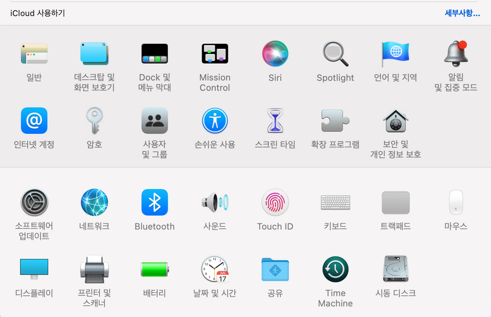Open 날짜 및 시간 clock icon

(x=215, y=269)
